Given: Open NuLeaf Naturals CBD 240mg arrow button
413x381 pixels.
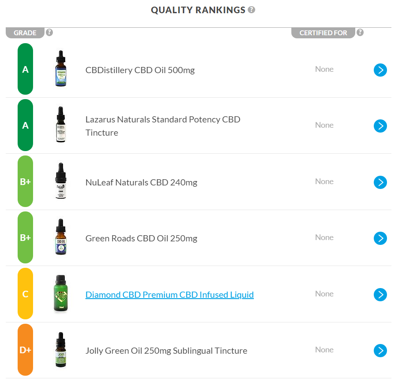Looking at the screenshot, I should click(380, 182).
